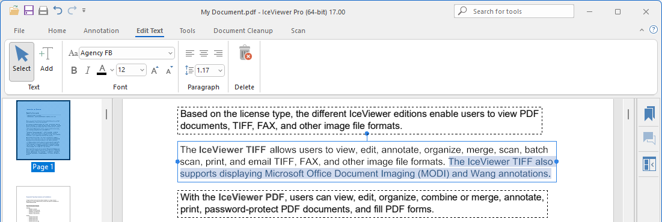Increase font size with the larger A icon

(155, 70)
